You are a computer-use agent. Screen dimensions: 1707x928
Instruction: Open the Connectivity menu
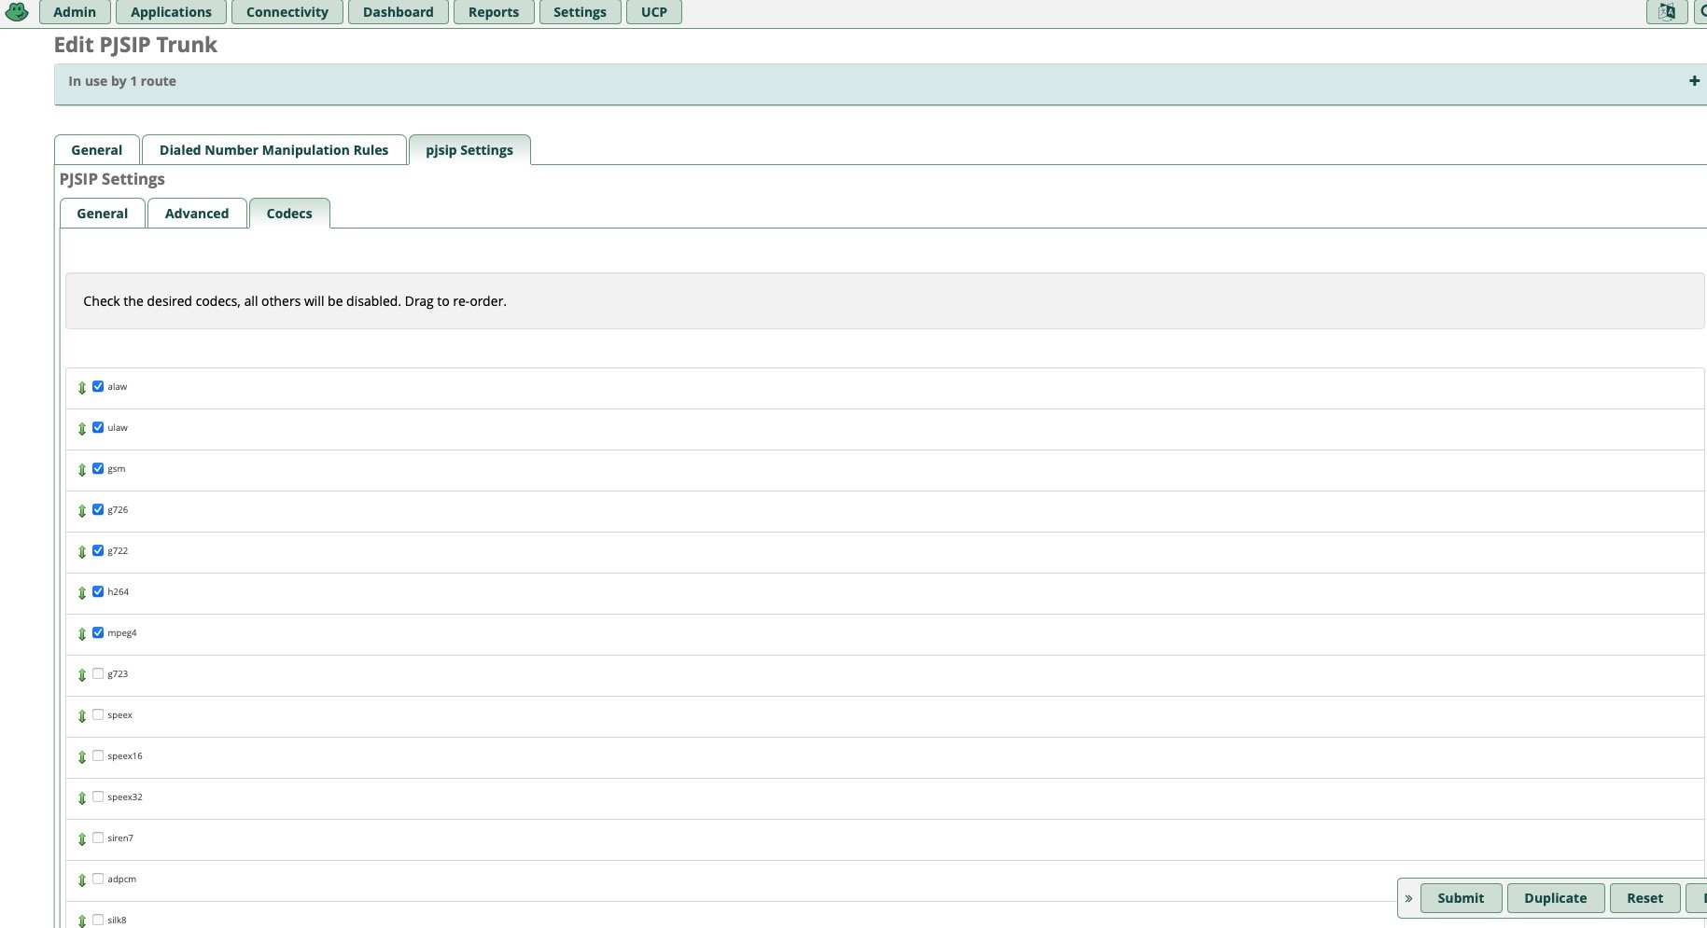pyautogui.click(x=287, y=12)
